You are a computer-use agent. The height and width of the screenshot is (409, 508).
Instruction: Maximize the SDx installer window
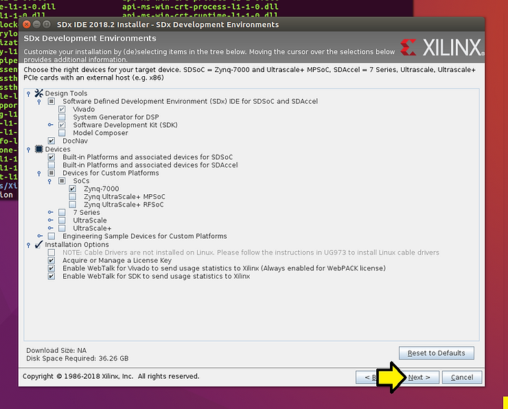coord(47,24)
